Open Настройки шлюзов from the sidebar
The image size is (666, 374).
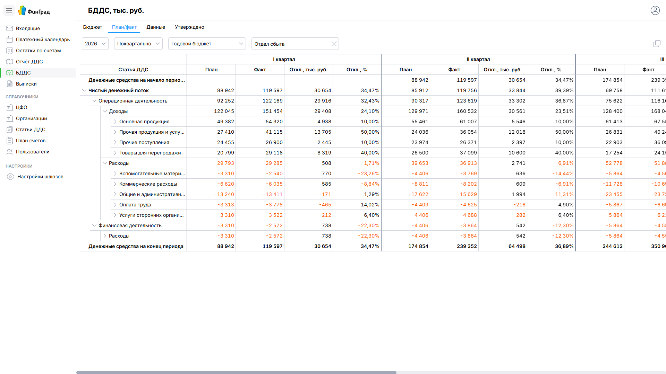(x=40, y=177)
